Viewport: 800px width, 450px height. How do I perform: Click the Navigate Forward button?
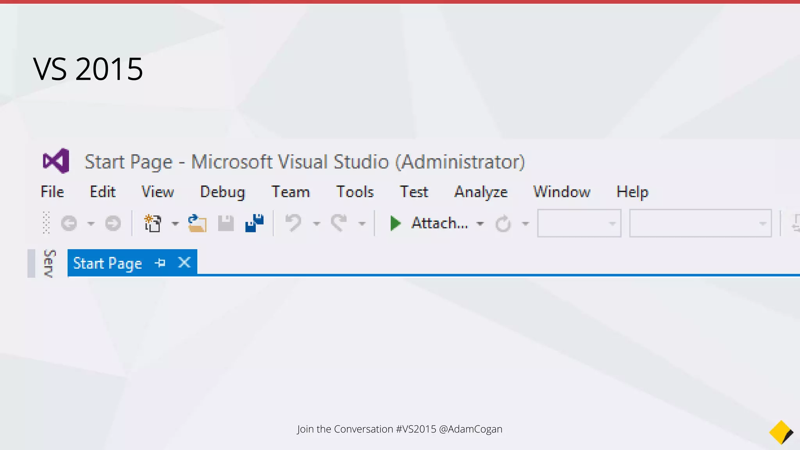coord(113,223)
